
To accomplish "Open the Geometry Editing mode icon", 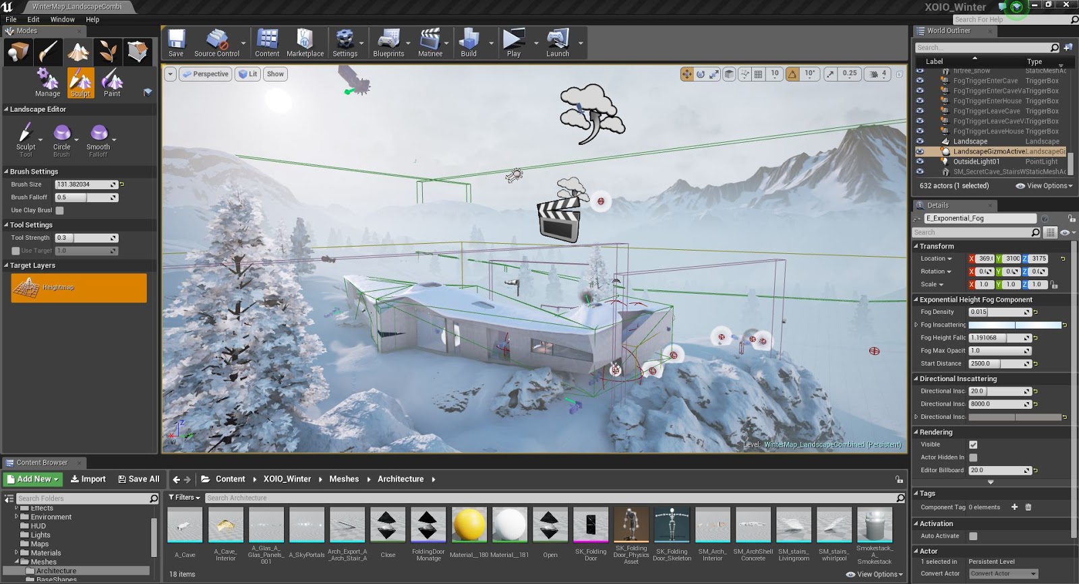I will [x=138, y=52].
